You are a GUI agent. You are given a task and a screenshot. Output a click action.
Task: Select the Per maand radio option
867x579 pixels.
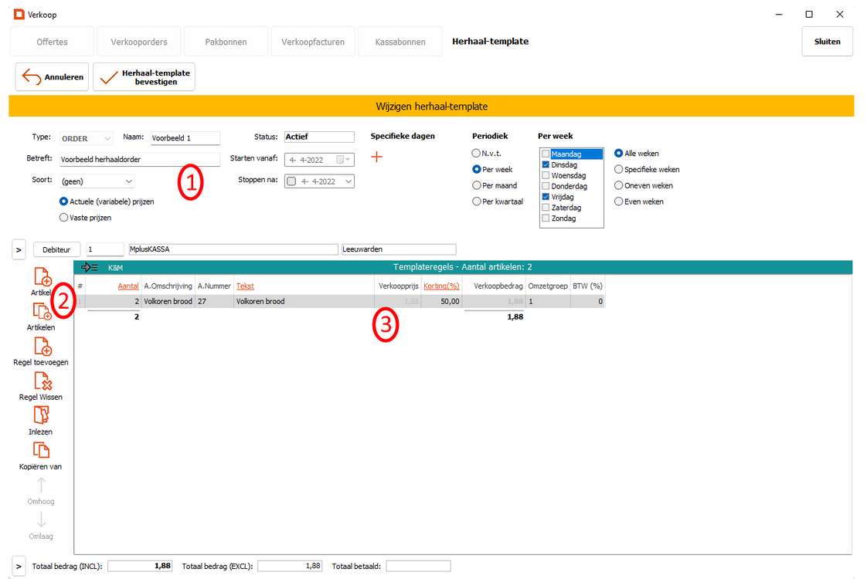[x=476, y=185]
